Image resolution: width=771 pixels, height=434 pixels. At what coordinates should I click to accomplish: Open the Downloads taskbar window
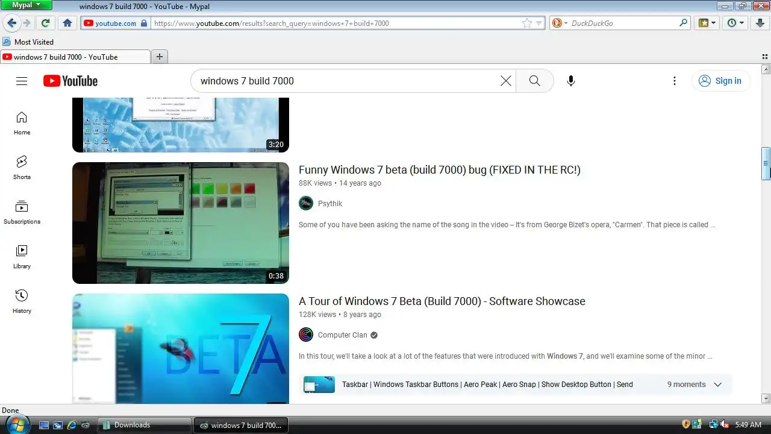pos(144,425)
